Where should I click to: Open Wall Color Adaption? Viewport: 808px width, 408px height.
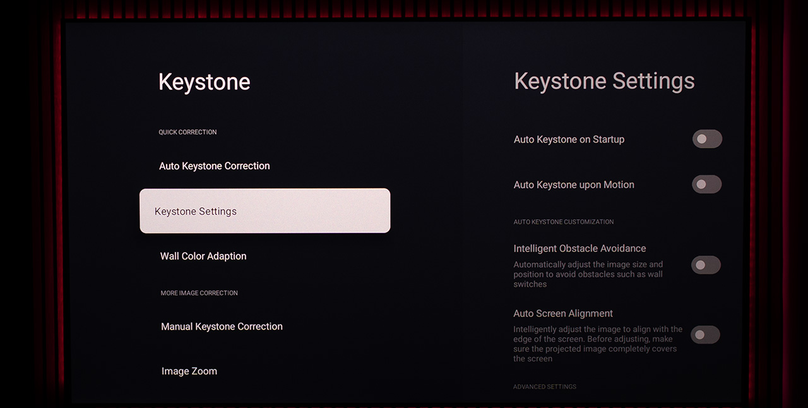coord(203,256)
